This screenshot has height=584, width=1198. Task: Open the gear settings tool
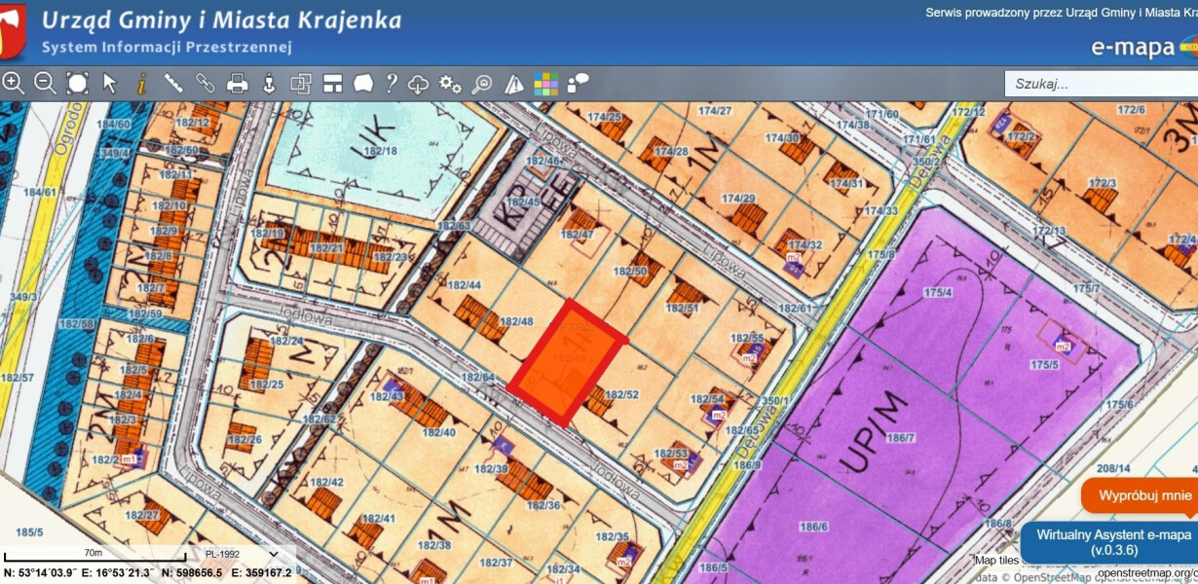click(450, 84)
